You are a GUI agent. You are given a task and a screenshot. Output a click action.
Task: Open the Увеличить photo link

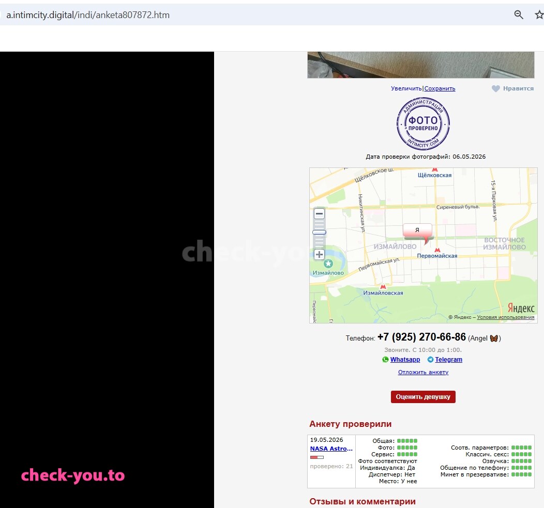(406, 88)
